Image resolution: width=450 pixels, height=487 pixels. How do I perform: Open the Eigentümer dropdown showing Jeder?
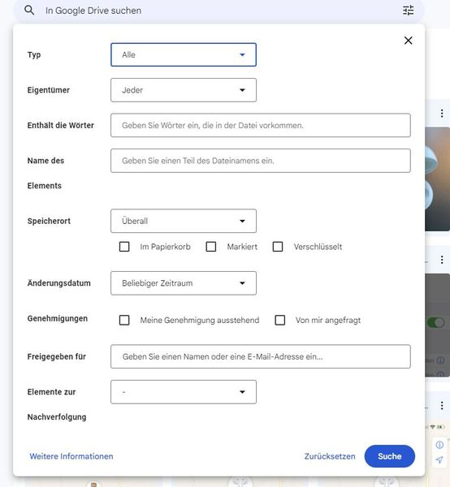click(184, 90)
